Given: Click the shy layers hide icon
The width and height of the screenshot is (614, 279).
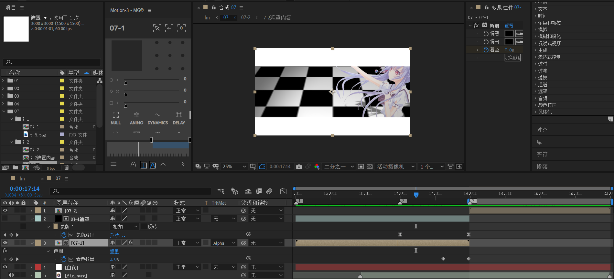Looking at the screenshot, I should (x=248, y=191).
